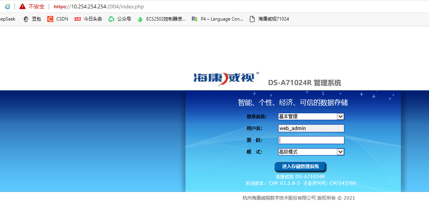Click the 设备序列号 C47143766 text

[x=330, y=183]
